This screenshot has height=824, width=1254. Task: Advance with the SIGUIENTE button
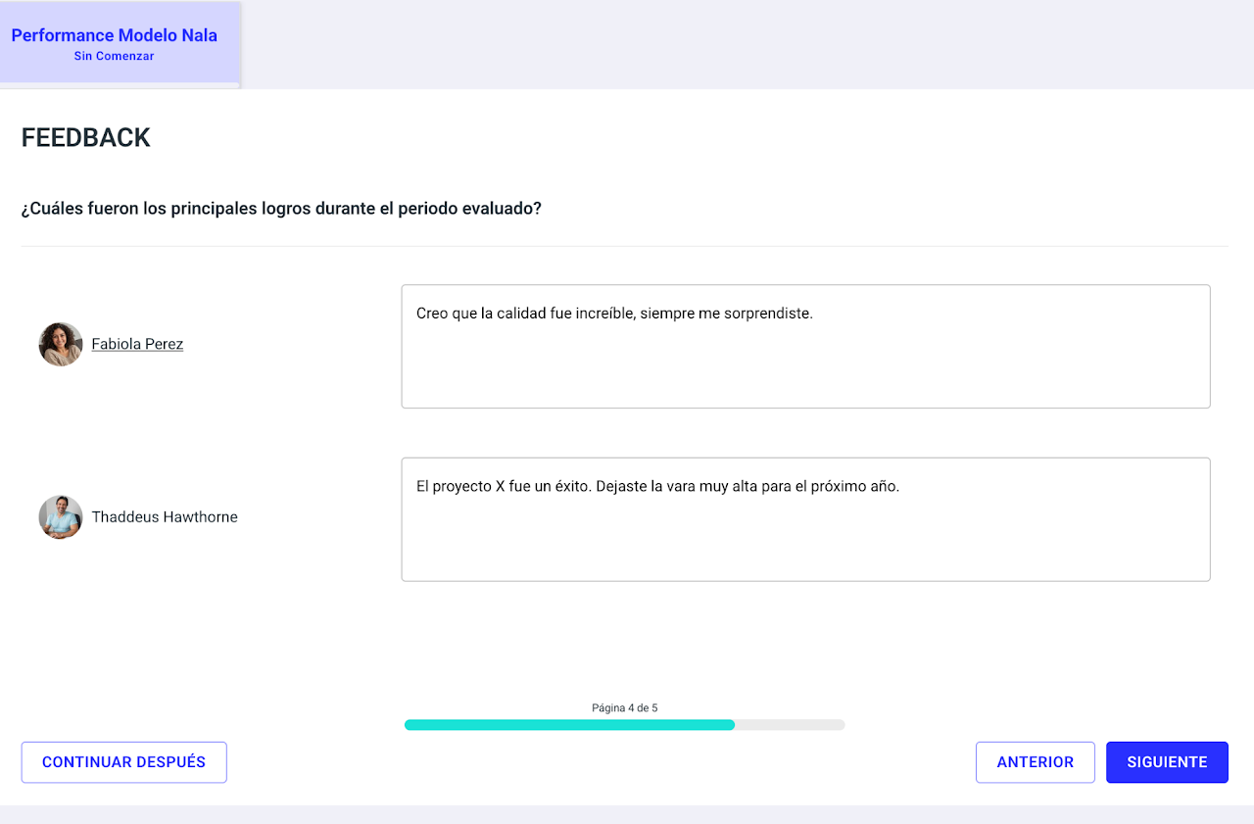tap(1167, 762)
